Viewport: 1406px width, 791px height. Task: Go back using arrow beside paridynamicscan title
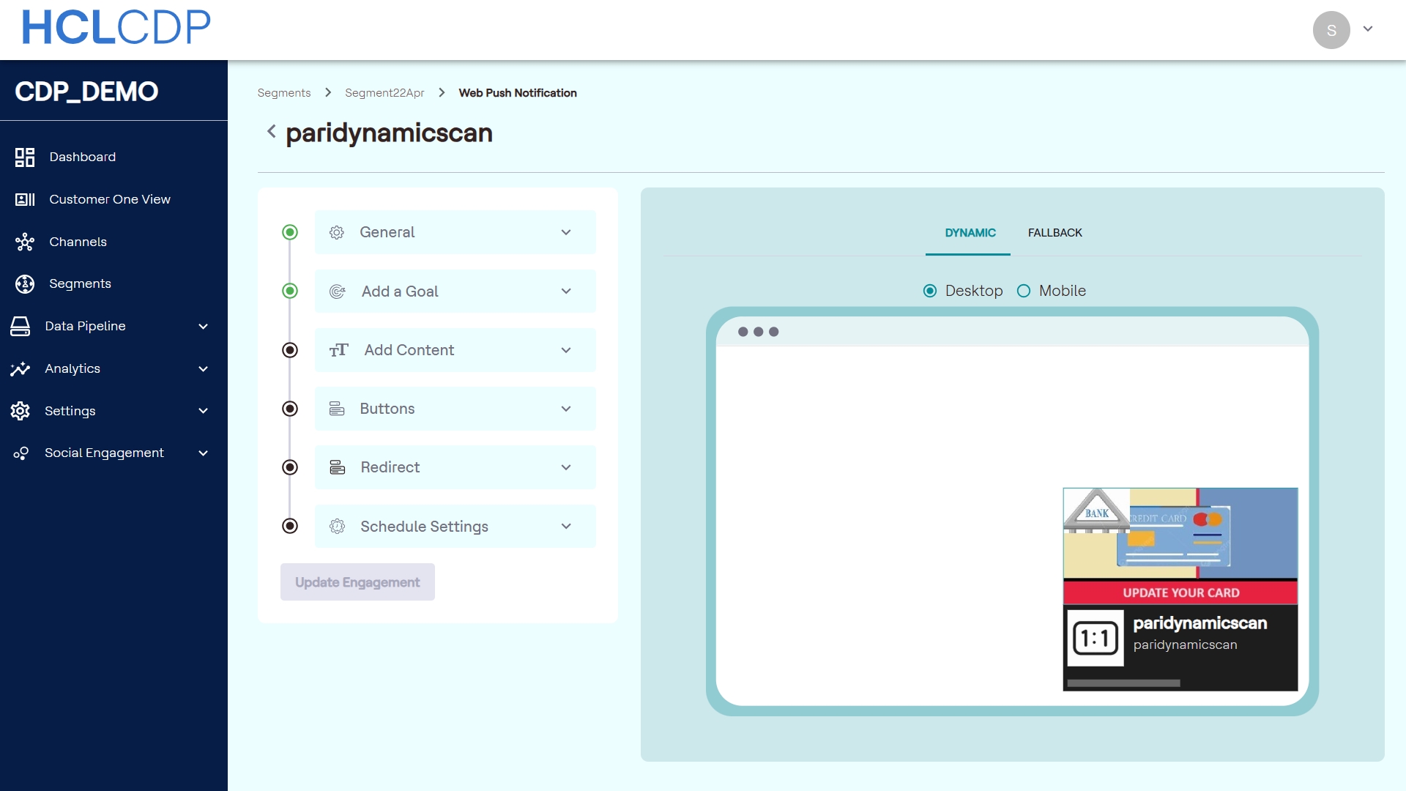click(272, 132)
